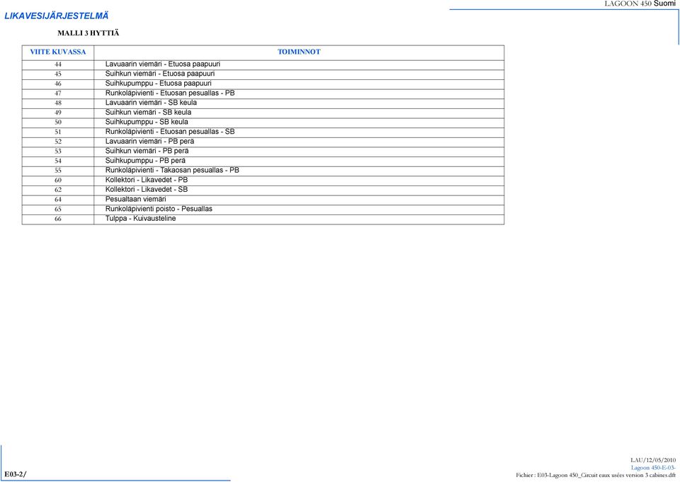This screenshot has width=680, height=482.
Task: Click reference number 54
Action: (58, 161)
